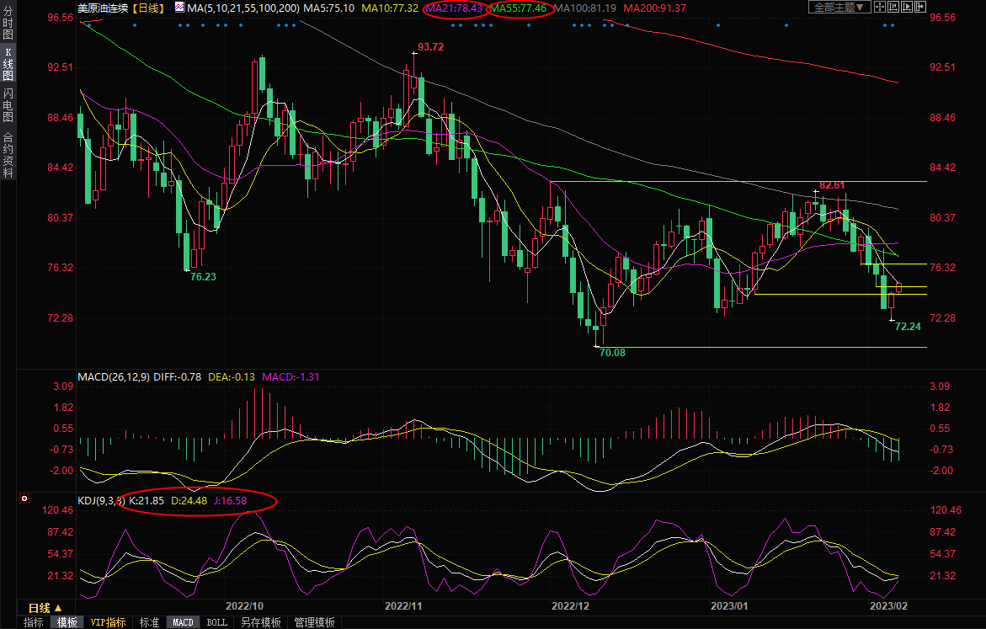Select the 指标 bottom tab
The height and width of the screenshot is (629, 986).
click(x=34, y=622)
